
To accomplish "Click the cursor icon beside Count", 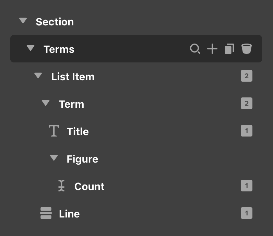I will click(61, 186).
